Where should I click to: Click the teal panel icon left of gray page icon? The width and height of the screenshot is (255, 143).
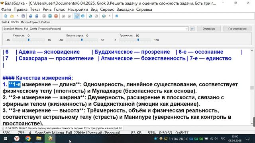click(90, 16)
